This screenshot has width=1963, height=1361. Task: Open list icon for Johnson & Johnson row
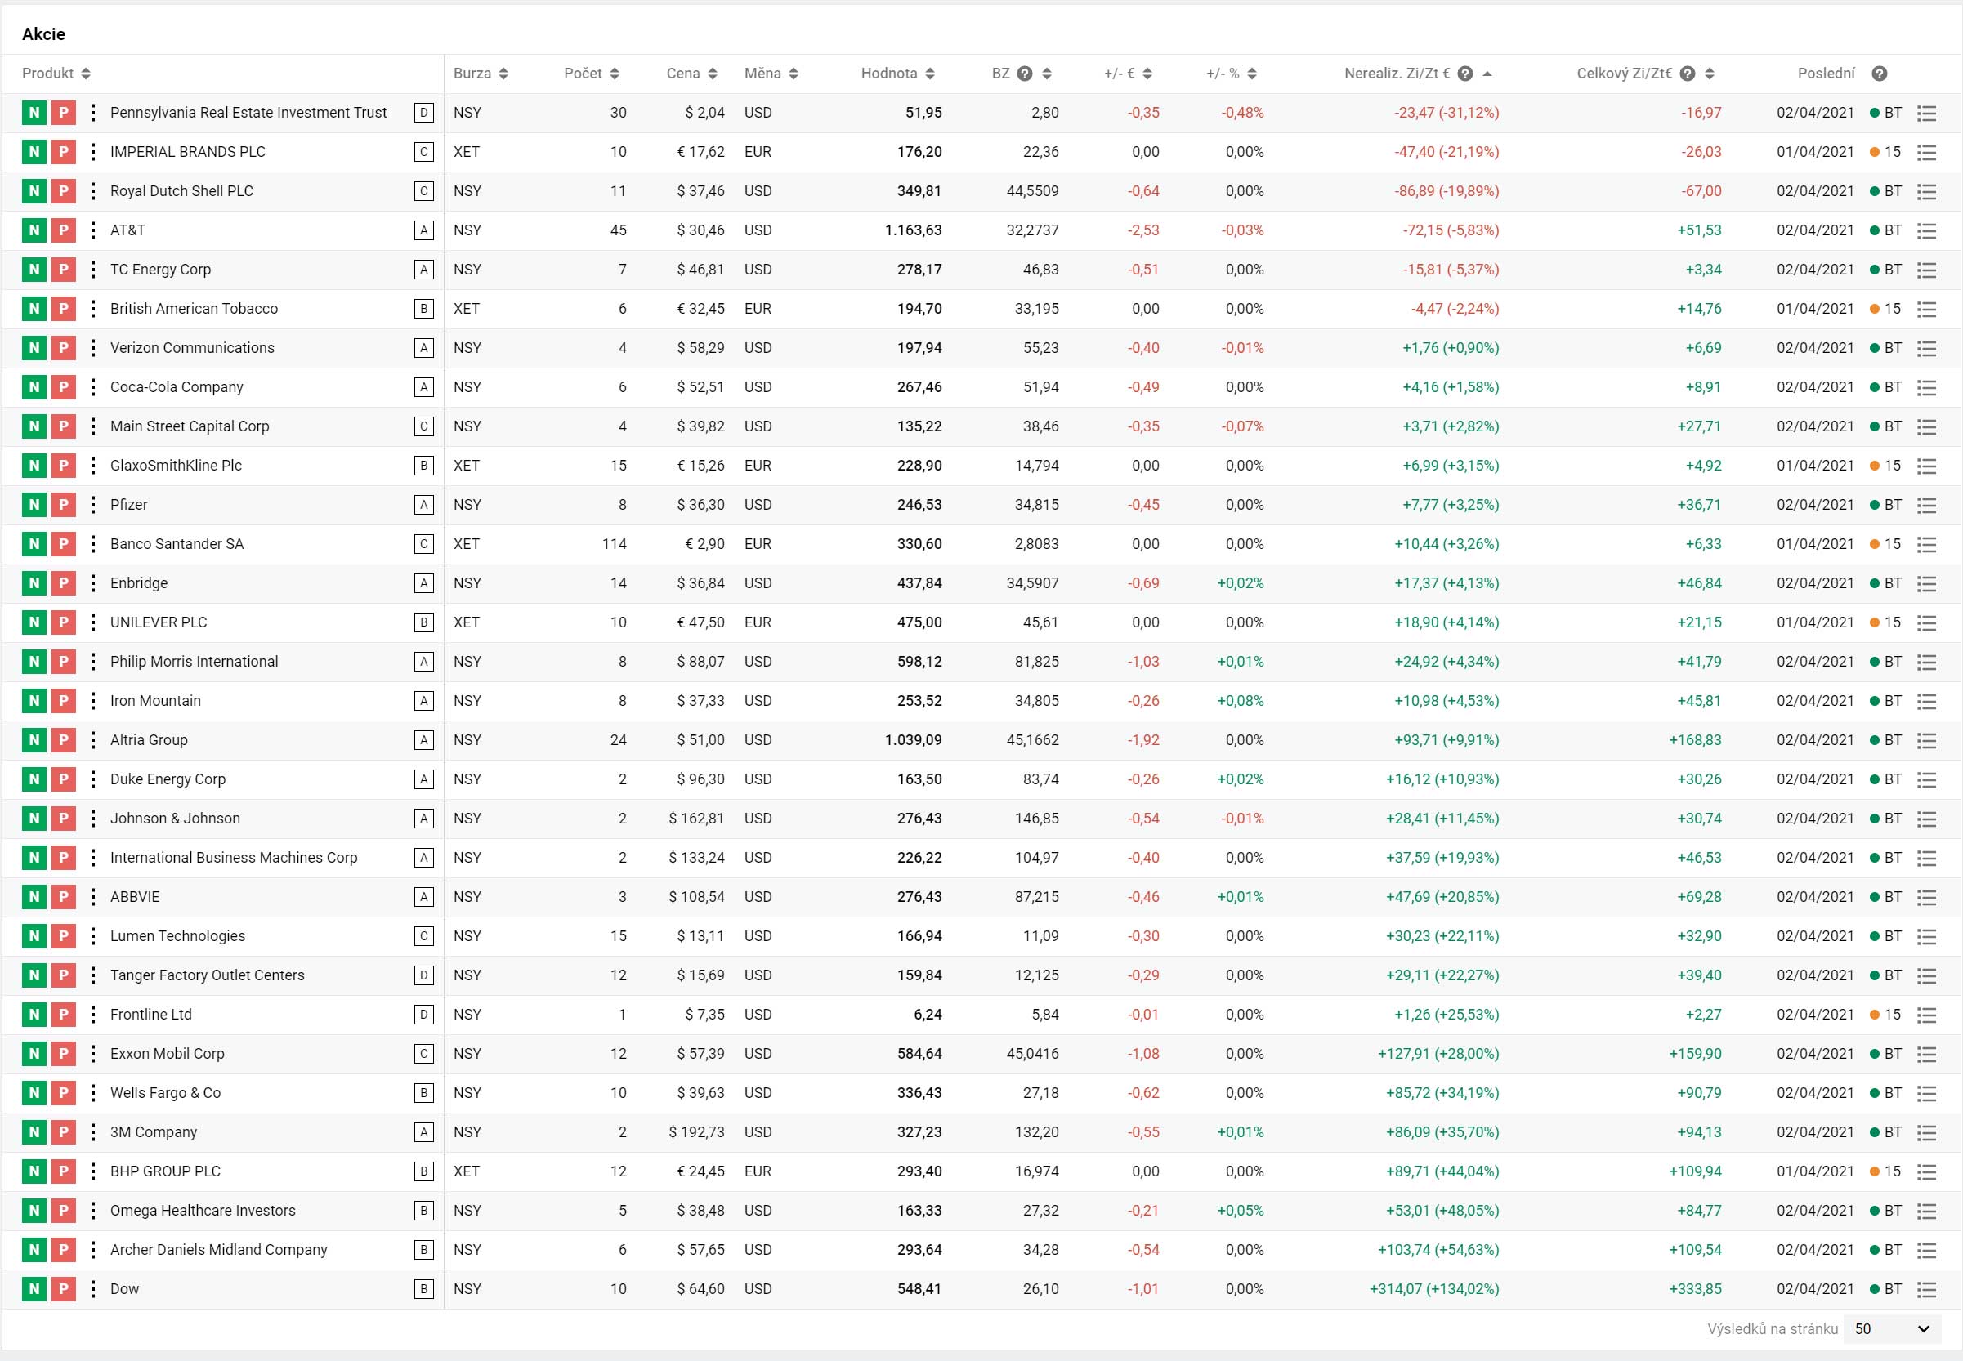tap(1926, 819)
